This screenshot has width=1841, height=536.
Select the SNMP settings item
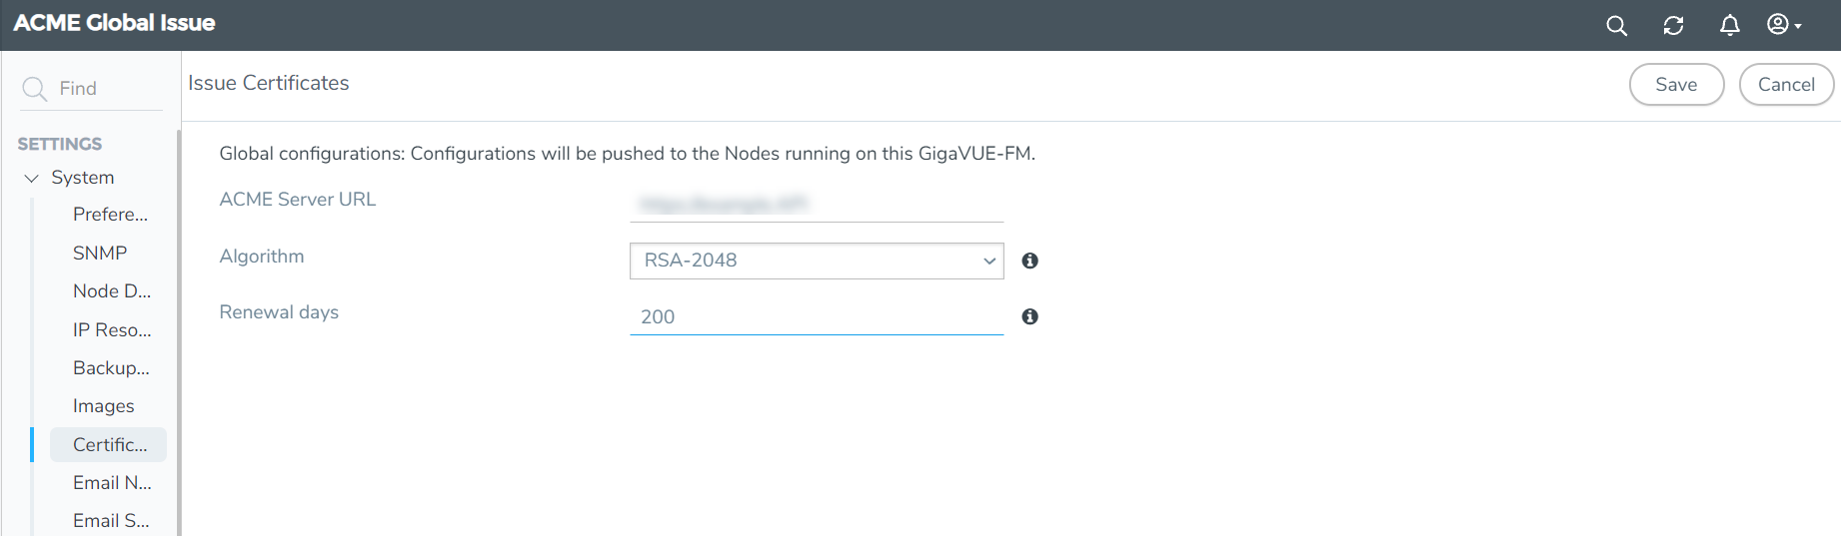point(100,254)
